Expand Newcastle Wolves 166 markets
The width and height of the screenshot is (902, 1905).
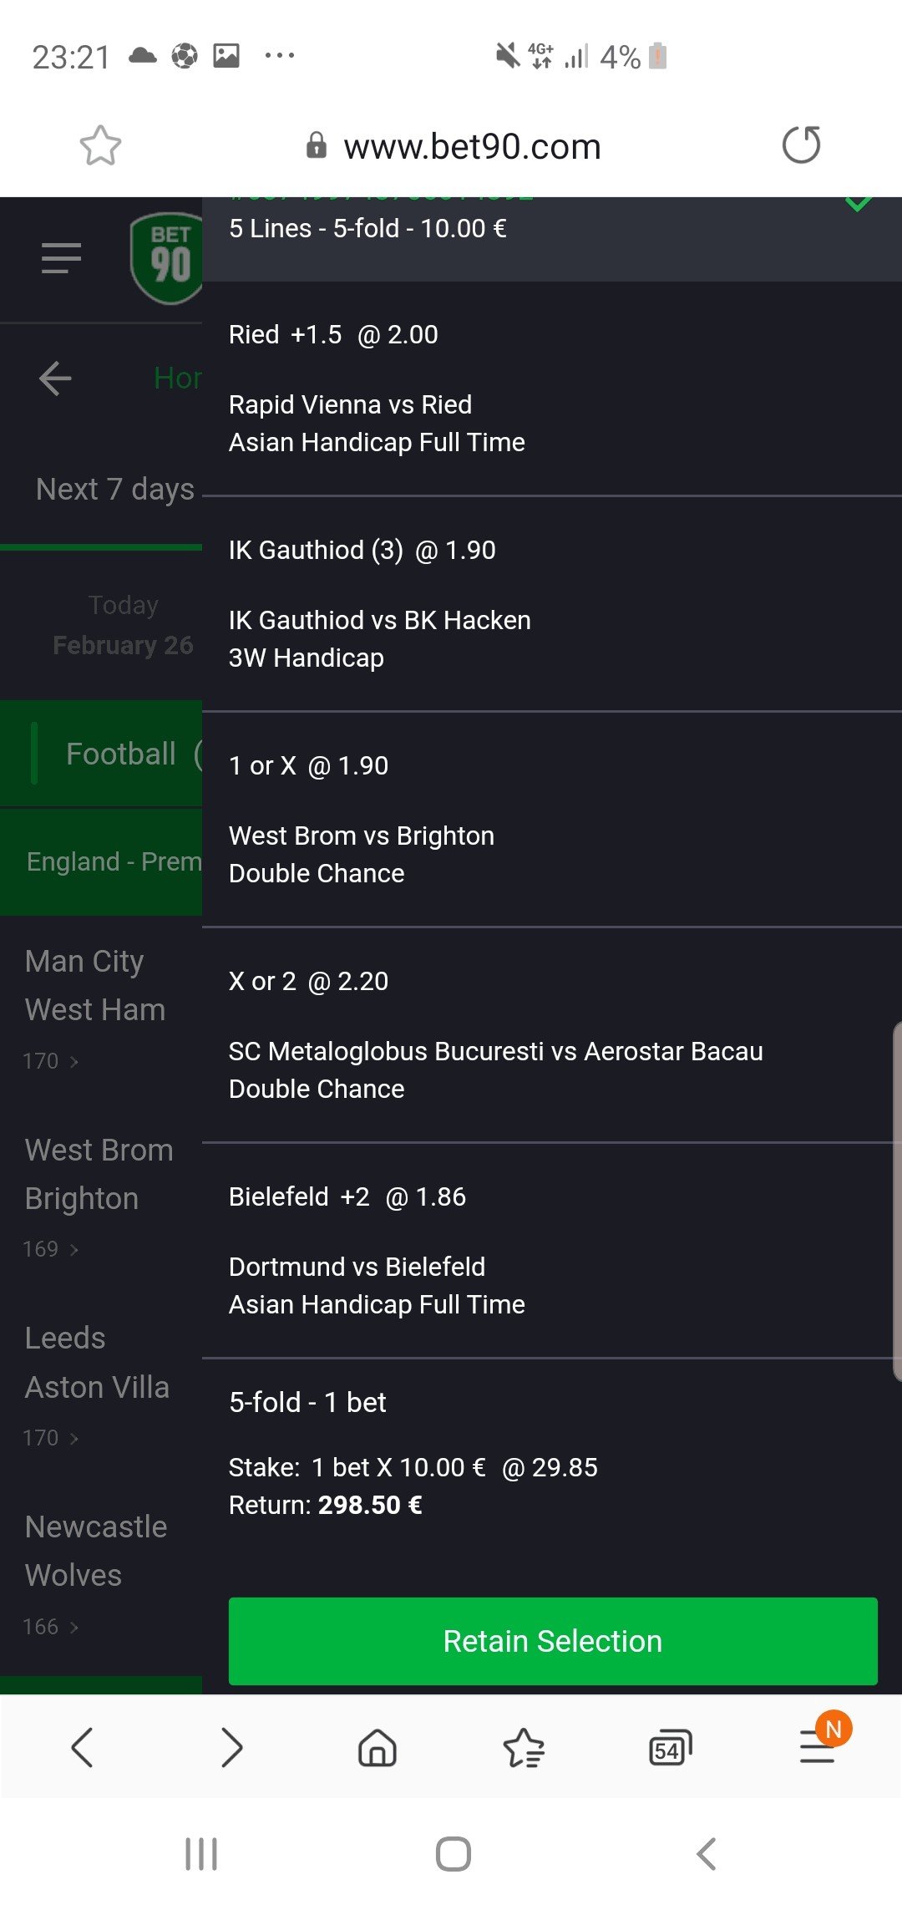(x=51, y=1627)
